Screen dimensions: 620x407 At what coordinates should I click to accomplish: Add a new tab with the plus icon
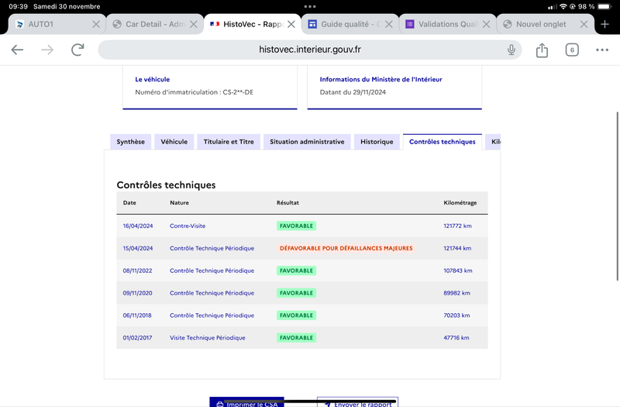tap(604, 25)
